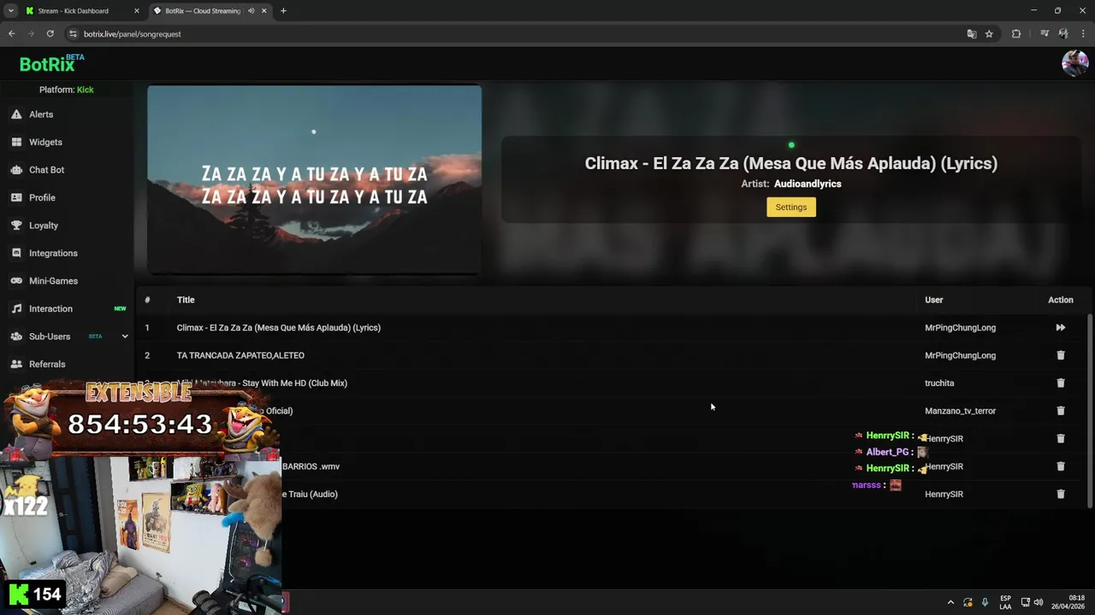Open the Widgets grid icon in sidebar
Viewport: 1095px width, 615px height.
(x=16, y=142)
